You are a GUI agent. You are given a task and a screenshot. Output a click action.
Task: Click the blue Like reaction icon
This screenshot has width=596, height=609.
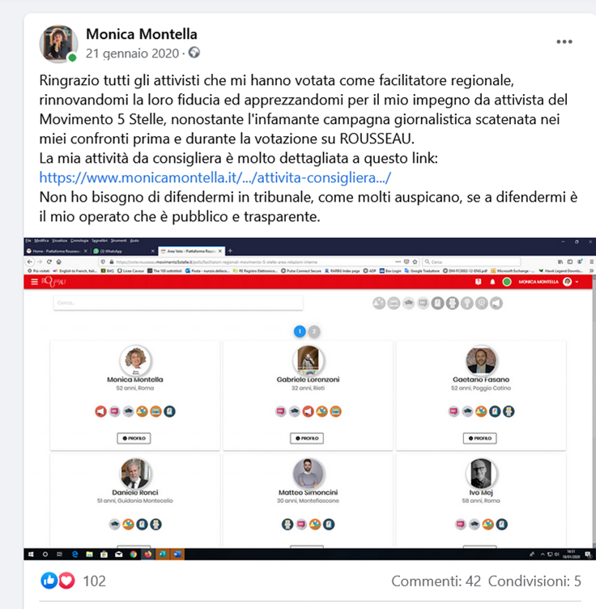click(x=49, y=581)
